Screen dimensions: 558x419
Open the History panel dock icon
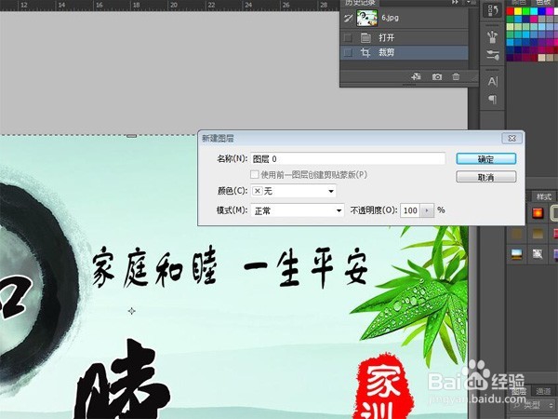click(x=493, y=10)
